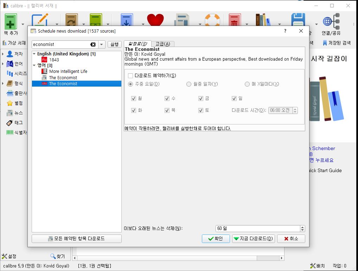
Task: Click the Formats book icon in sidebar
Action: 10,83
